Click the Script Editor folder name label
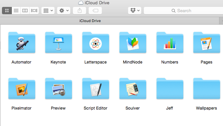 (96, 108)
